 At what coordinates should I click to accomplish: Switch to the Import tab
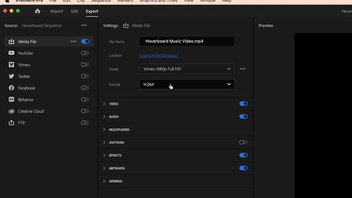coord(57,11)
